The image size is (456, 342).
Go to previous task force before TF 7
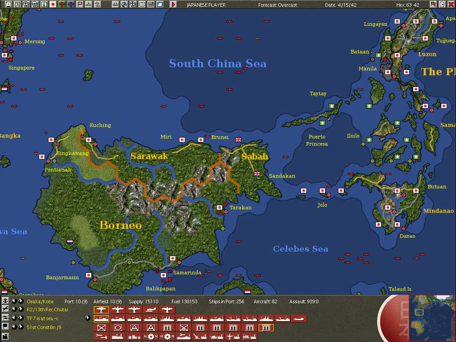click(x=14, y=318)
